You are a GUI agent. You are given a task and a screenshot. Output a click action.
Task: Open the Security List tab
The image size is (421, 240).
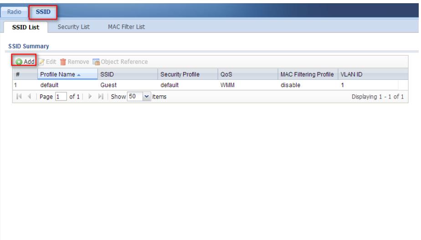click(x=73, y=27)
